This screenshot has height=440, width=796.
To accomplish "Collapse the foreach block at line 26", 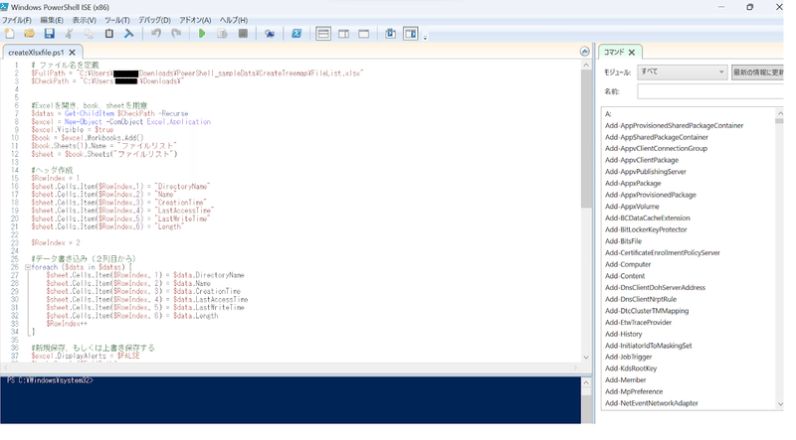I will (x=28, y=267).
